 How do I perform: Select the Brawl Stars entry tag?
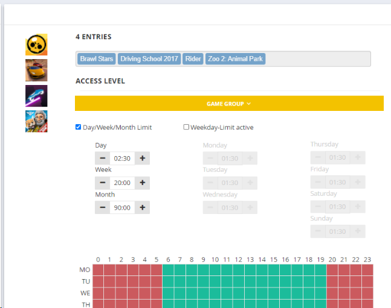[97, 59]
